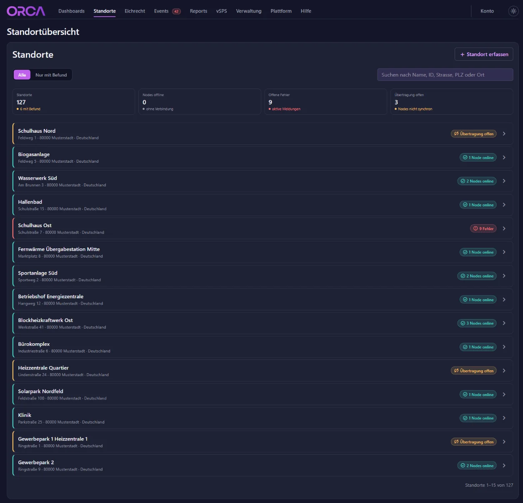This screenshot has height=503, width=523.
Task: Open the Dashboards menu
Action: [71, 11]
